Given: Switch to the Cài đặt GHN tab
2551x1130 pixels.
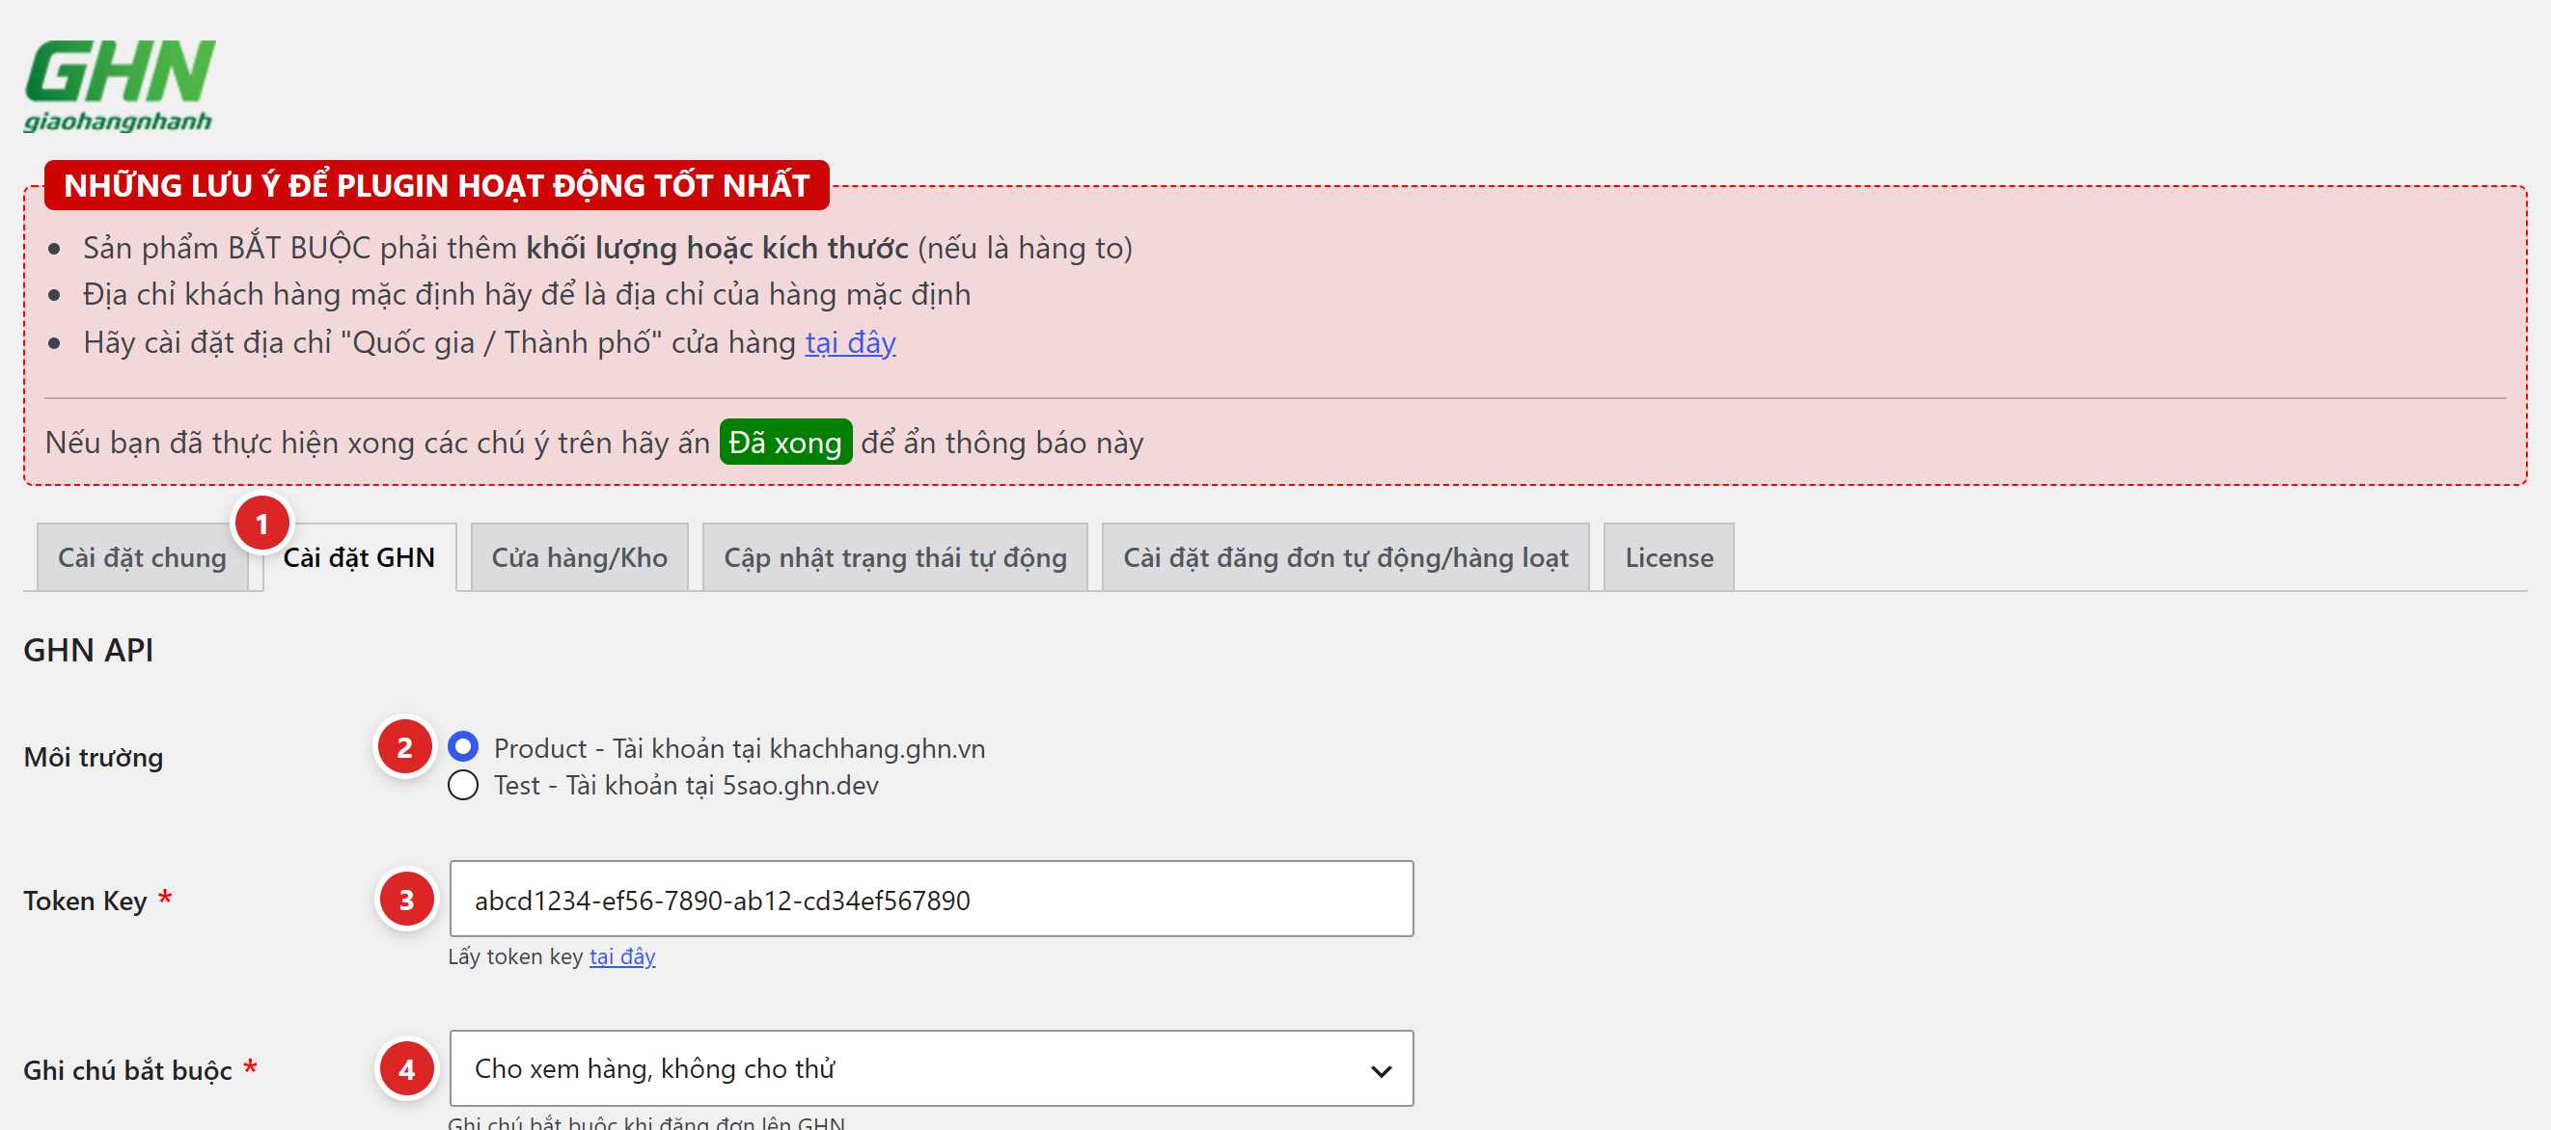Looking at the screenshot, I should coord(360,557).
